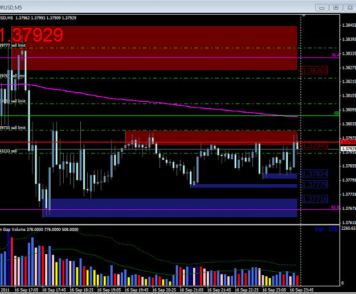
Task: Click the 1.38265 supply zone label
Action: (315, 71)
